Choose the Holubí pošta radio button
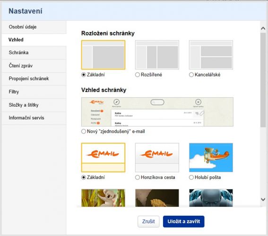 191,177
